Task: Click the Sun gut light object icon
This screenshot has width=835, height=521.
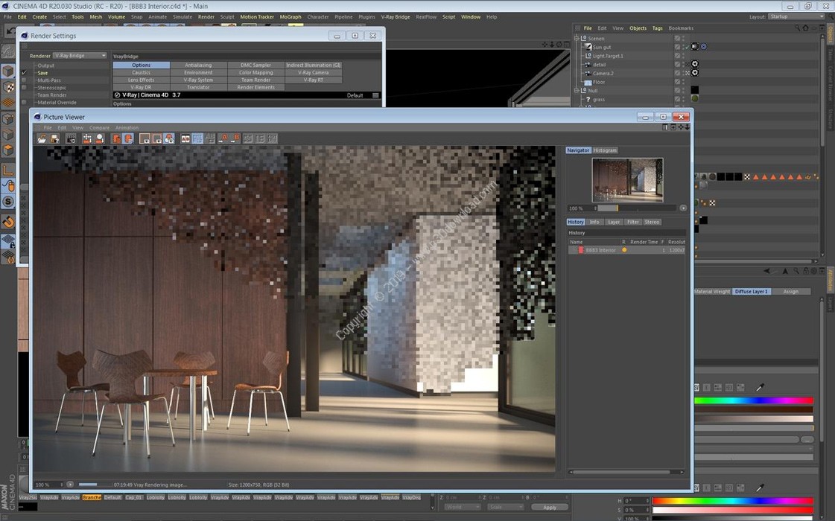Action: tap(588, 47)
